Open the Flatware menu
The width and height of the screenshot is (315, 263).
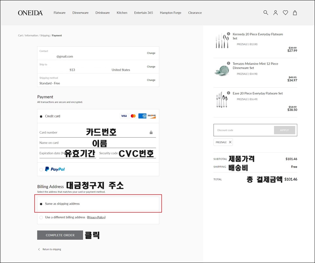point(59,13)
